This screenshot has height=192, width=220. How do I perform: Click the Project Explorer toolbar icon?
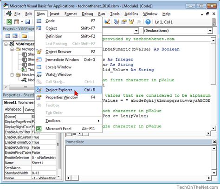point(116,22)
